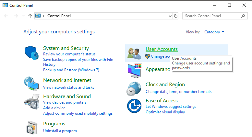Open Save backup copies with File History

pos(78,62)
